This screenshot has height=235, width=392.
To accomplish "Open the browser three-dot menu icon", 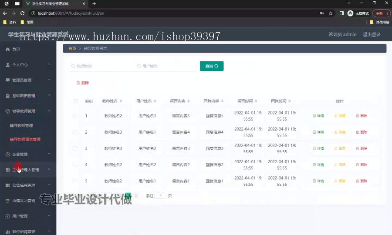I will 387,13.
